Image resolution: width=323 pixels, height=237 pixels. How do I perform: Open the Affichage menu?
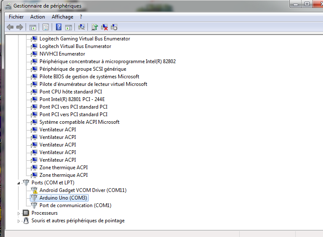(x=62, y=17)
